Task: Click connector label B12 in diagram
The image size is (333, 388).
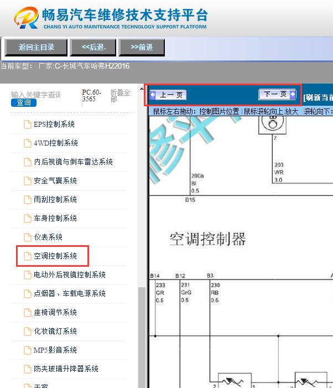Action: point(180,276)
